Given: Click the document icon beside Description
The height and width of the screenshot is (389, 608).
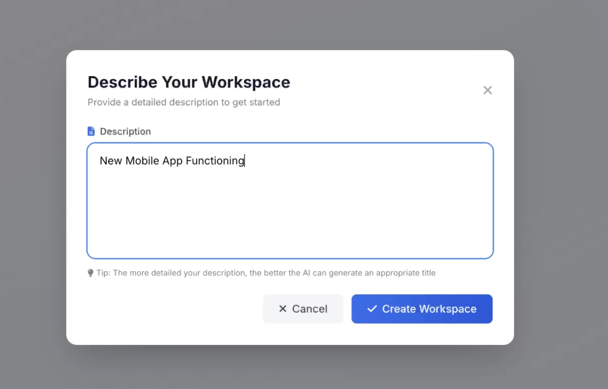Looking at the screenshot, I should (x=91, y=131).
